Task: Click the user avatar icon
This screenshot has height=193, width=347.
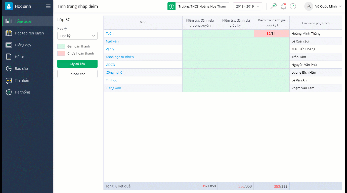Action: point(309,6)
